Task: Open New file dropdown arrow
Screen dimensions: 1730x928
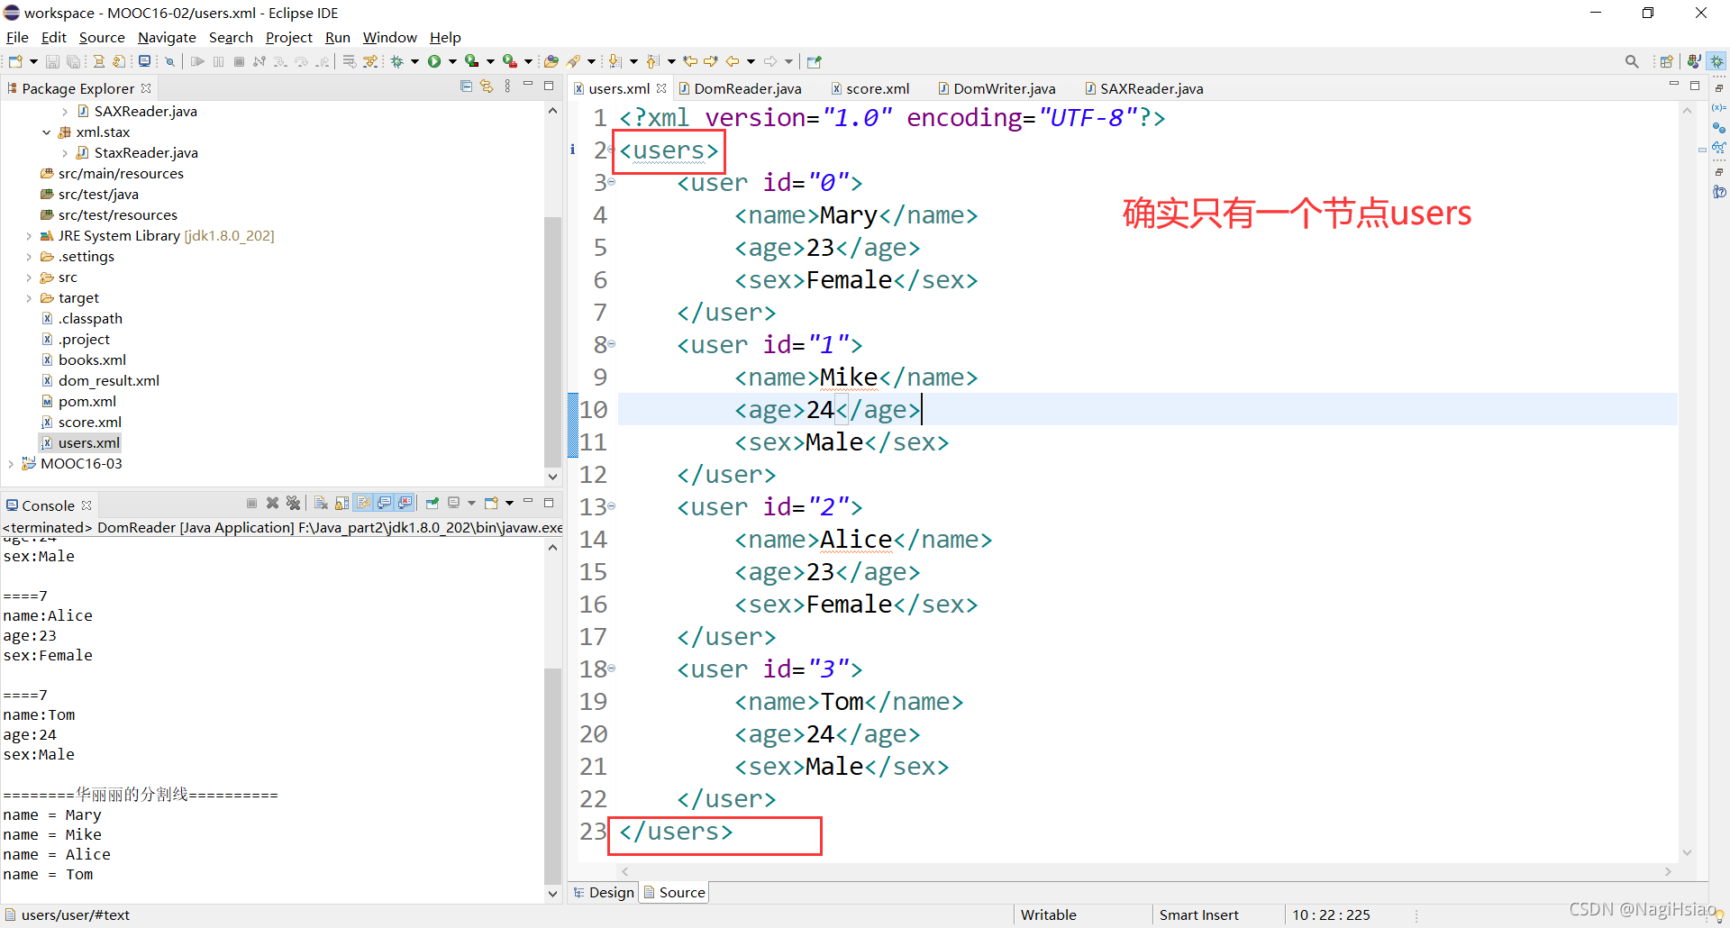Action: point(33,61)
